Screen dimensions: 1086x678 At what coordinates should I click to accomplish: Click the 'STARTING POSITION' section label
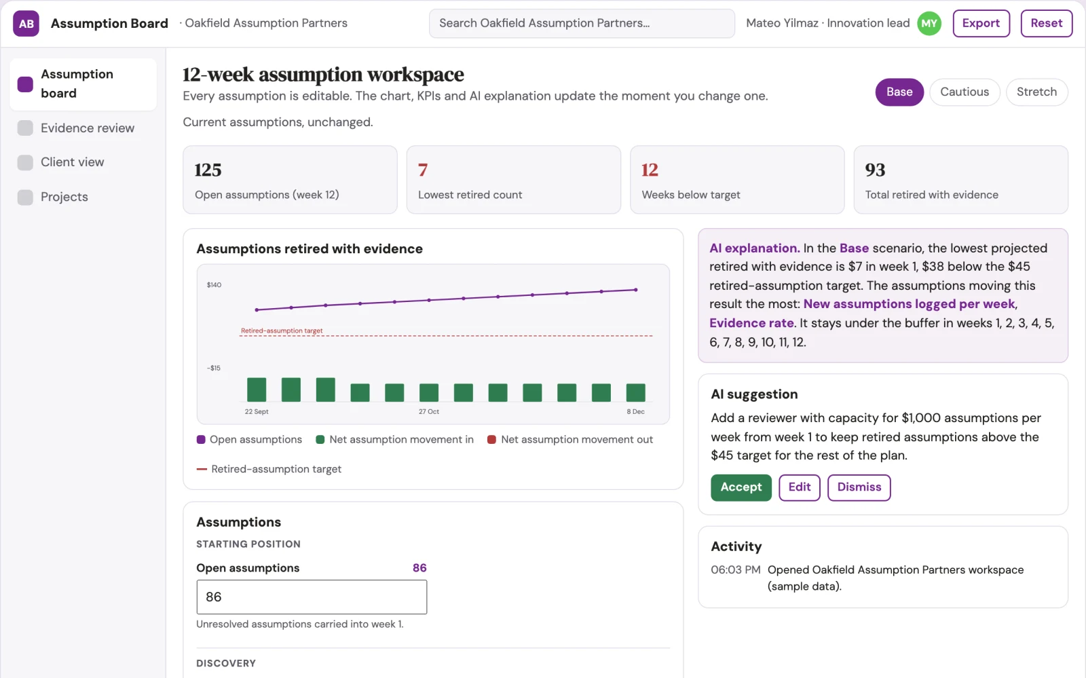[248, 544]
